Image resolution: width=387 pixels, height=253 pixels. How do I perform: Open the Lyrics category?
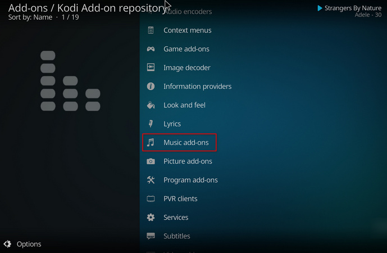click(x=172, y=124)
